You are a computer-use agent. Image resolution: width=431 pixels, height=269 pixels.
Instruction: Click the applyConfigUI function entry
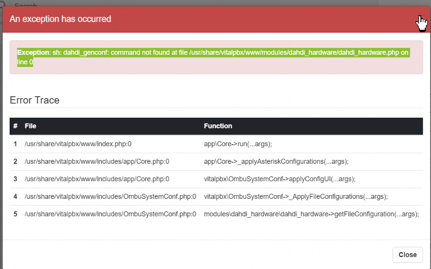click(279, 179)
